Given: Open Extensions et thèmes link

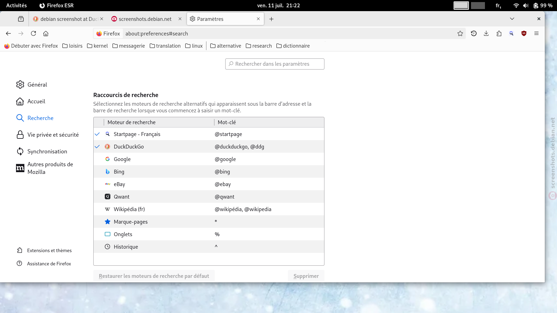Looking at the screenshot, I should [44, 250].
